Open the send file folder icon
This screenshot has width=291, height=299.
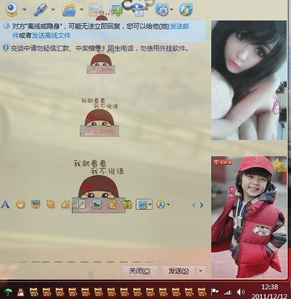[x=69, y=10]
